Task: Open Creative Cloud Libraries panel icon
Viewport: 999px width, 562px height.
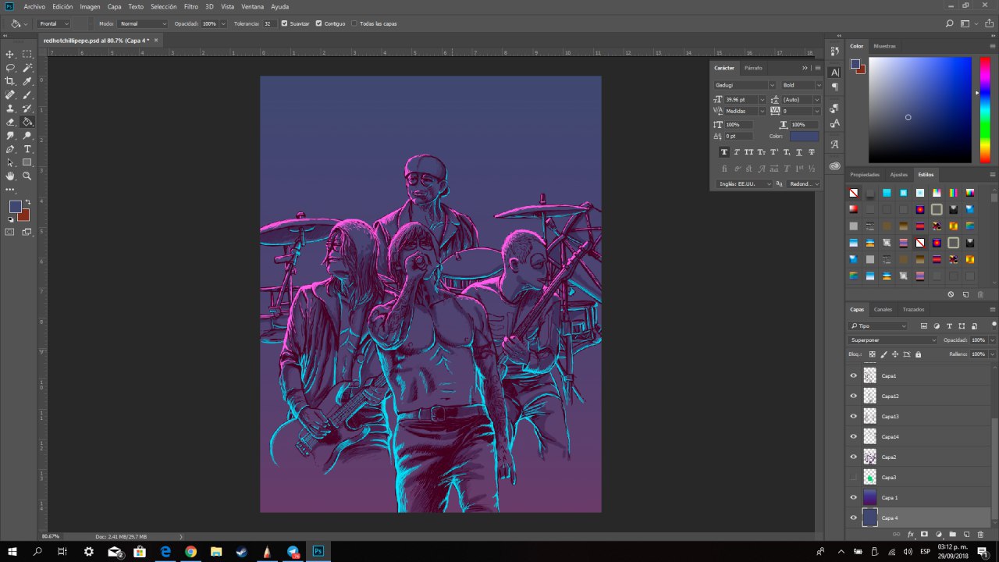Action: pyautogui.click(x=834, y=165)
